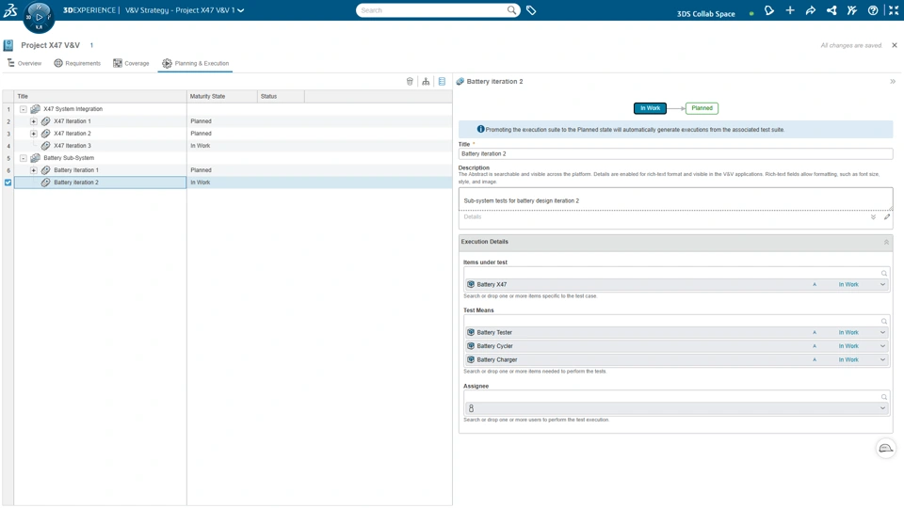Click the plus (add content) icon
The width and height of the screenshot is (904, 508).
point(790,10)
